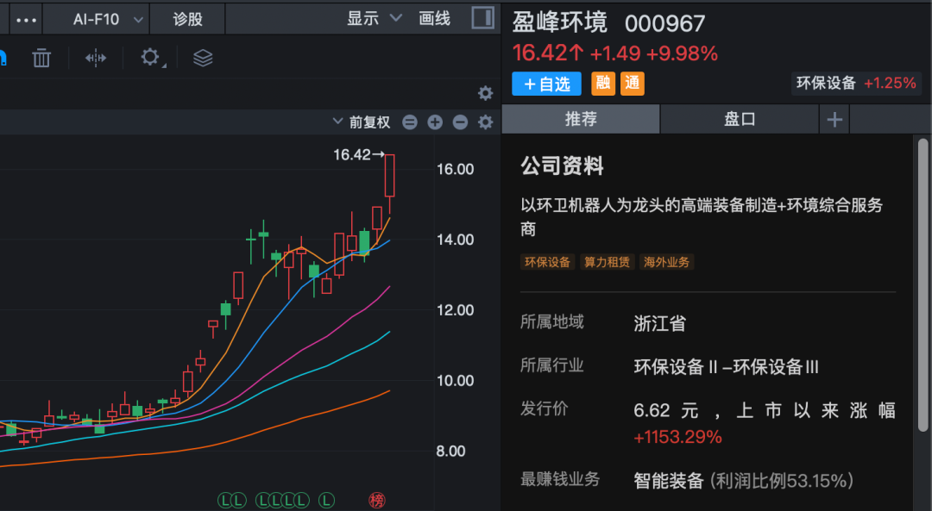Click the 浙江省 region value

click(x=660, y=324)
